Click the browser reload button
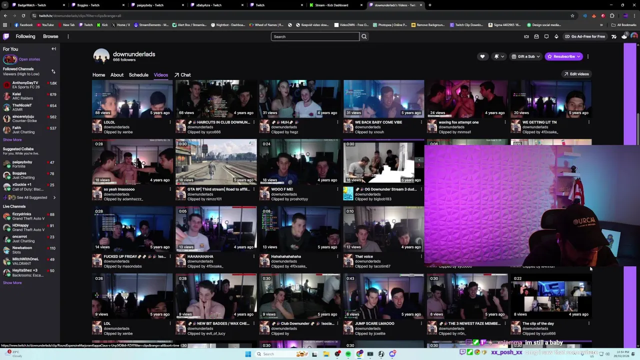Screen dimensions: 640x360 (23, 15)
